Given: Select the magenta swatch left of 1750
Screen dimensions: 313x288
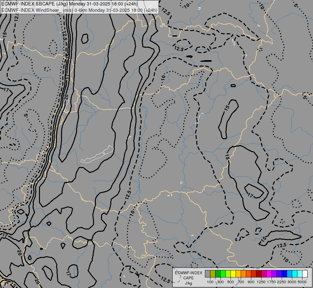Looking at the screenshot, I should pos(269,274).
